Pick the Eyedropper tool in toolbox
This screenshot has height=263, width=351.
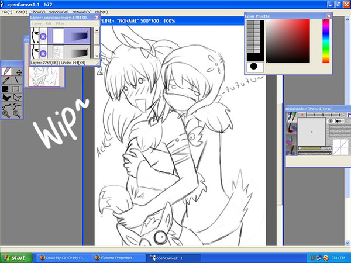[6, 81]
